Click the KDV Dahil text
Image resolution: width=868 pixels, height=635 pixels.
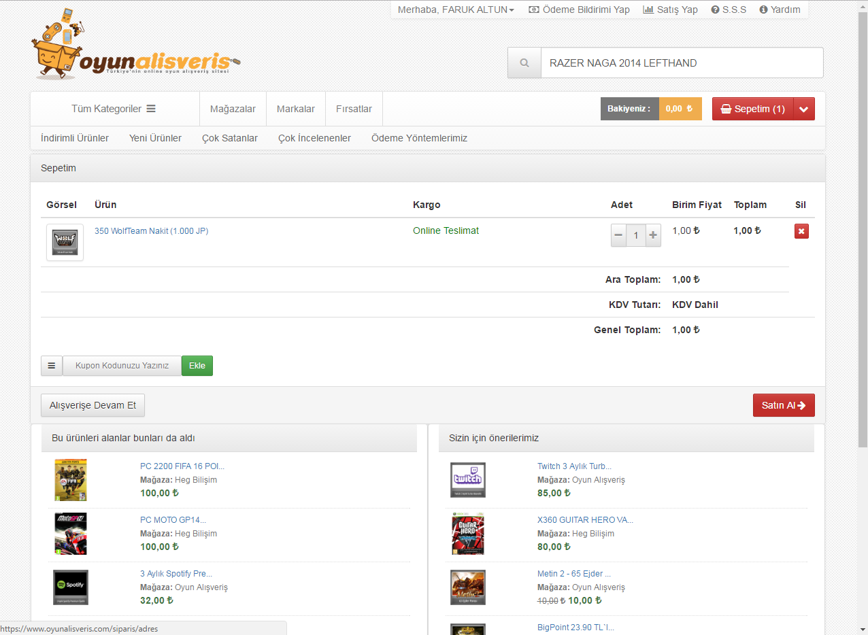pyautogui.click(x=695, y=305)
